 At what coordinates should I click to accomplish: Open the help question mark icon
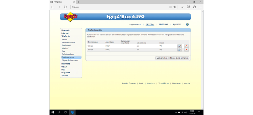[x=187, y=24]
